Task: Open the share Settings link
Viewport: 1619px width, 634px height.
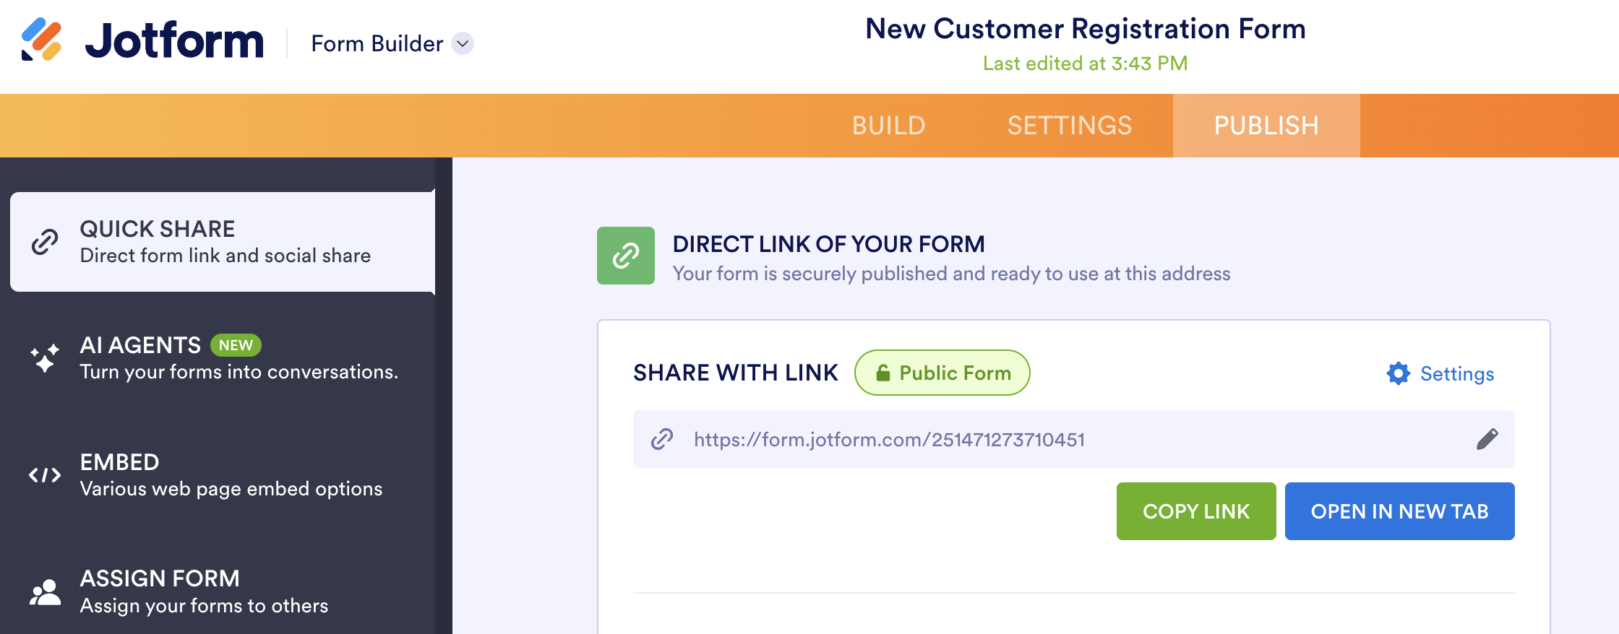Action: [1456, 373]
